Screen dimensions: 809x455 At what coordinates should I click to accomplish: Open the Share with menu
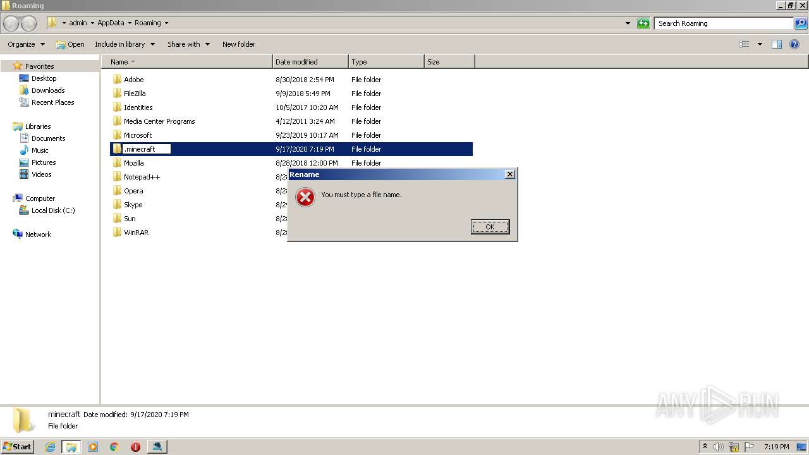tap(188, 44)
